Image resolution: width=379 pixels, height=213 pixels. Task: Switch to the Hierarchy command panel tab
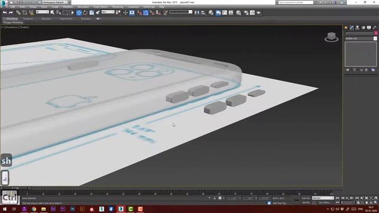tap(357, 28)
